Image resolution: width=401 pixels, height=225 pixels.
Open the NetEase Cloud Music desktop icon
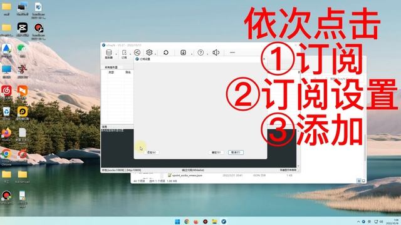(x=6, y=91)
